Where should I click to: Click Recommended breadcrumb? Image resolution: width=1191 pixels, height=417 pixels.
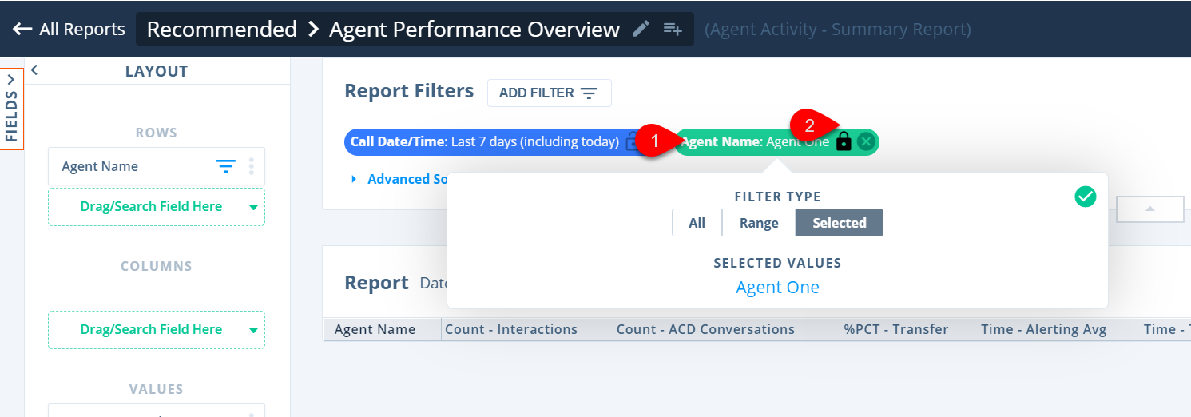(222, 30)
